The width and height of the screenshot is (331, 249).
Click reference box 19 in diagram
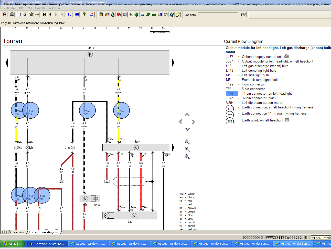tap(107, 182)
